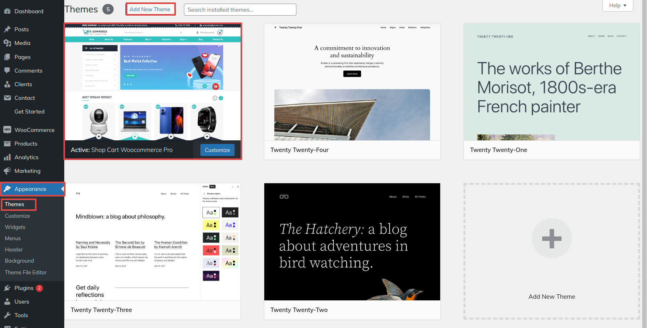The height and width of the screenshot is (328, 647).
Task: Click the Clients person icon
Action: click(x=7, y=84)
